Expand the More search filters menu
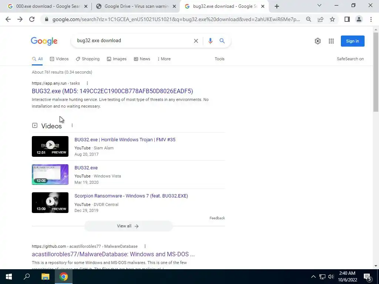 (x=164, y=59)
